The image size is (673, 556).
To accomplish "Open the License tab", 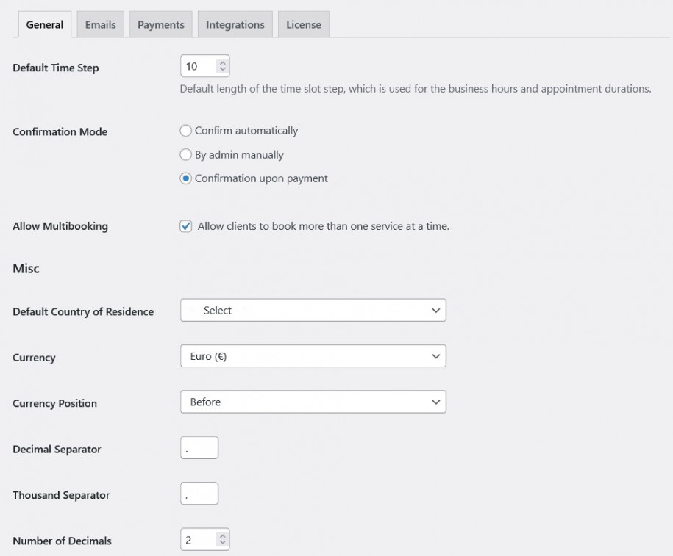I will (x=303, y=24).
